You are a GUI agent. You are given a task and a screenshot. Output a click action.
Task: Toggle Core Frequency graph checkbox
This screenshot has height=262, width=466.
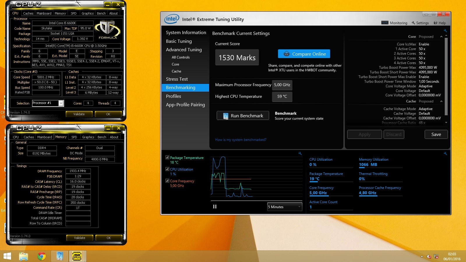[167, 181]
